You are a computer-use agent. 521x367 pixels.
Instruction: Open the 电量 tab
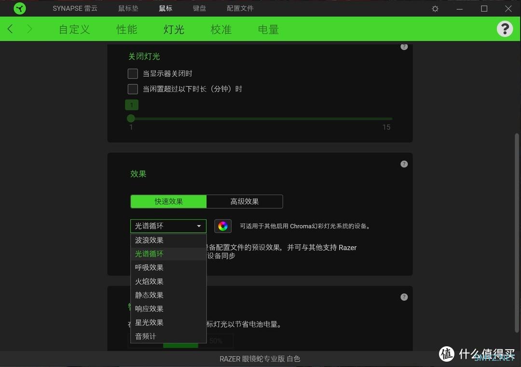point(269,29)
